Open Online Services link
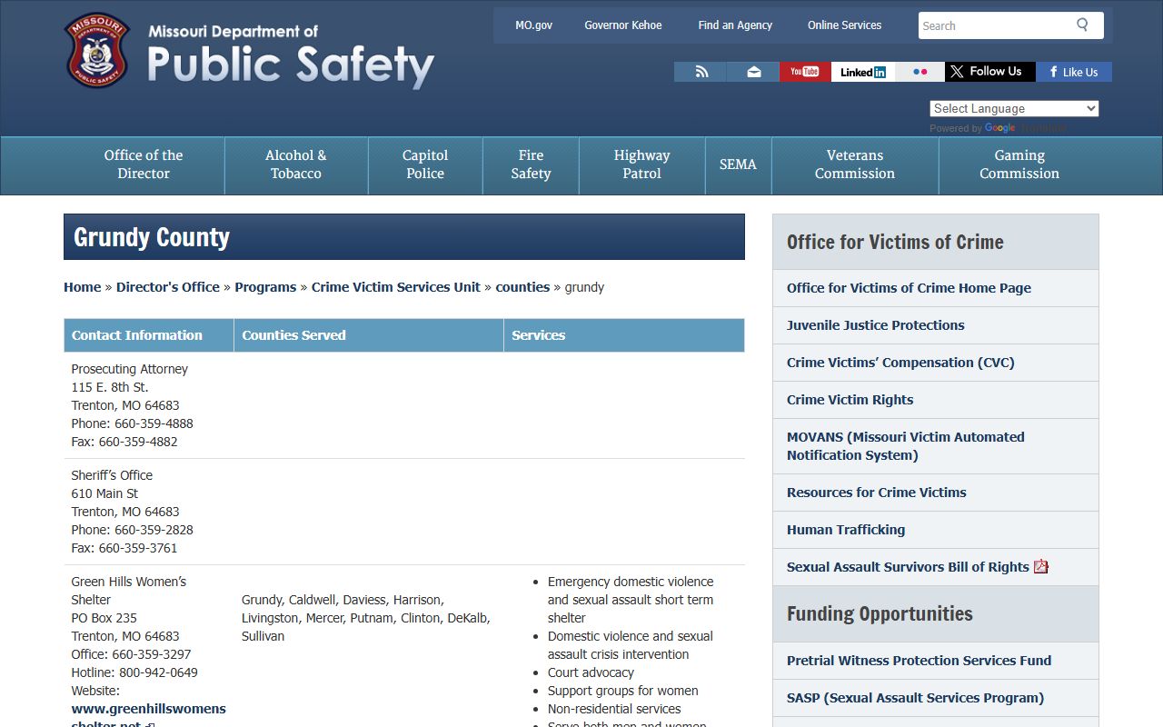 pos(844,25)
